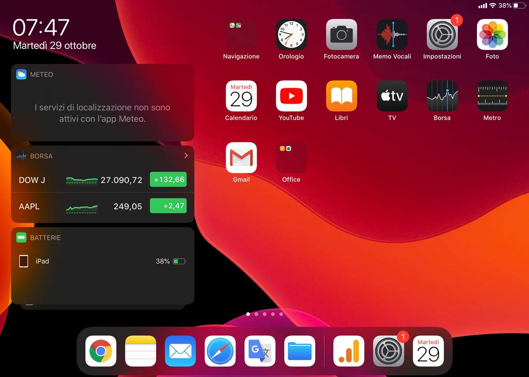529x377 pixels.
Task: Open Settings from the dock
Action: [x=388, y=351]
